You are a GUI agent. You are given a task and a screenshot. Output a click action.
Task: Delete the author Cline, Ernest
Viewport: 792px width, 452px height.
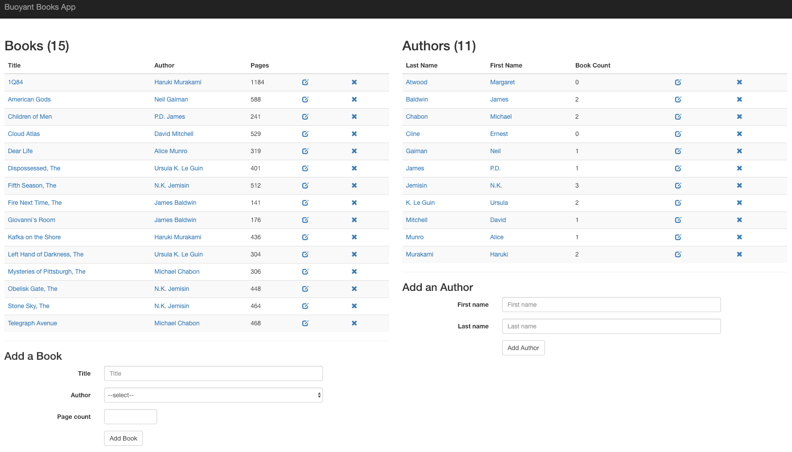pos(739,134)
